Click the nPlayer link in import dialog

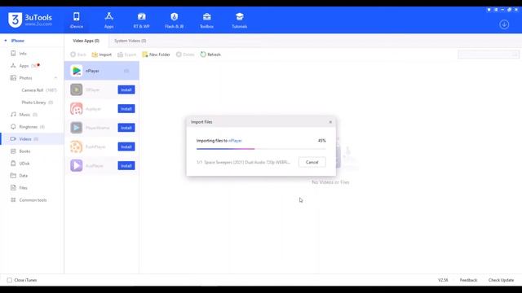pos(235,141)
